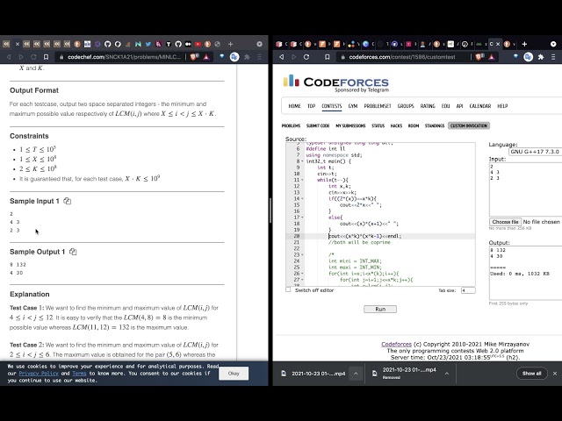Image resolution: width=562 pixels, height=421 pixels.
Task: Open the Terms link in cookie banner
Action: click(x=79, y=373)
